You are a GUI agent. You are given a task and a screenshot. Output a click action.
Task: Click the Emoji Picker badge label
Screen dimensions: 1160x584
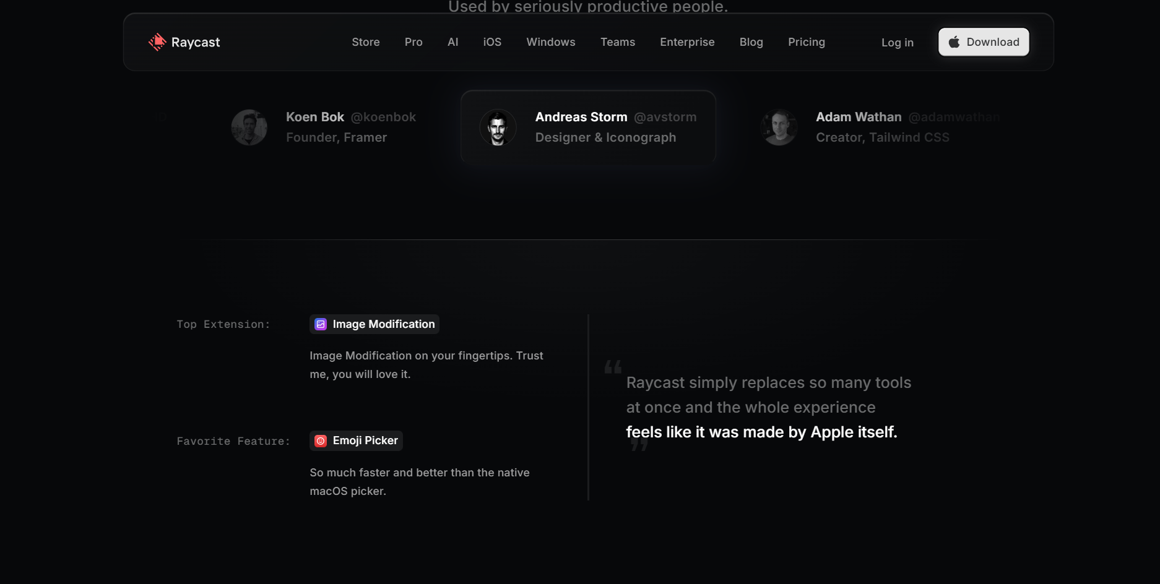pos(365,440)
